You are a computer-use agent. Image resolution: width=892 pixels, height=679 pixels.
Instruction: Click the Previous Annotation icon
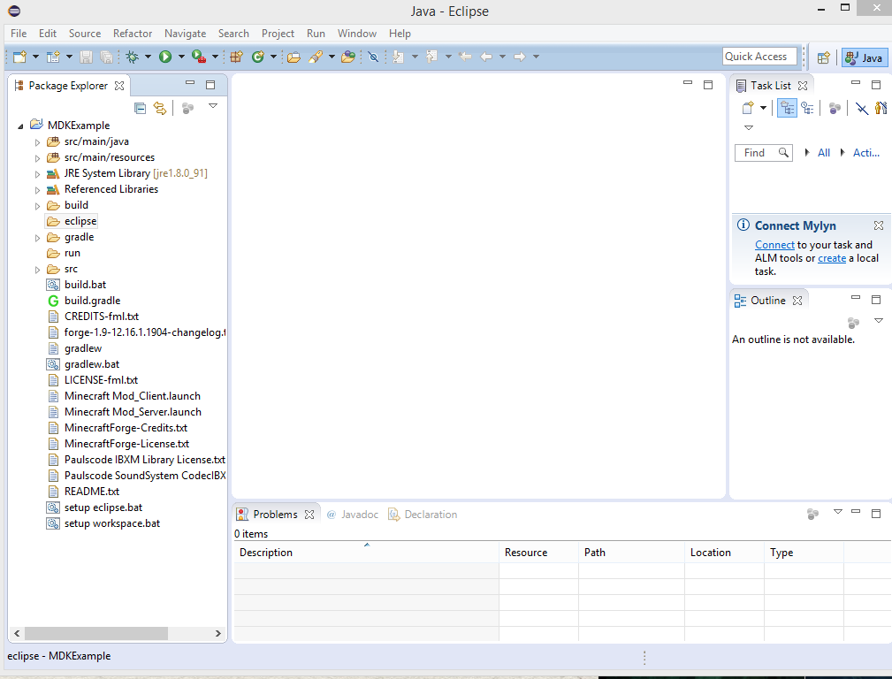coord(431,57)
